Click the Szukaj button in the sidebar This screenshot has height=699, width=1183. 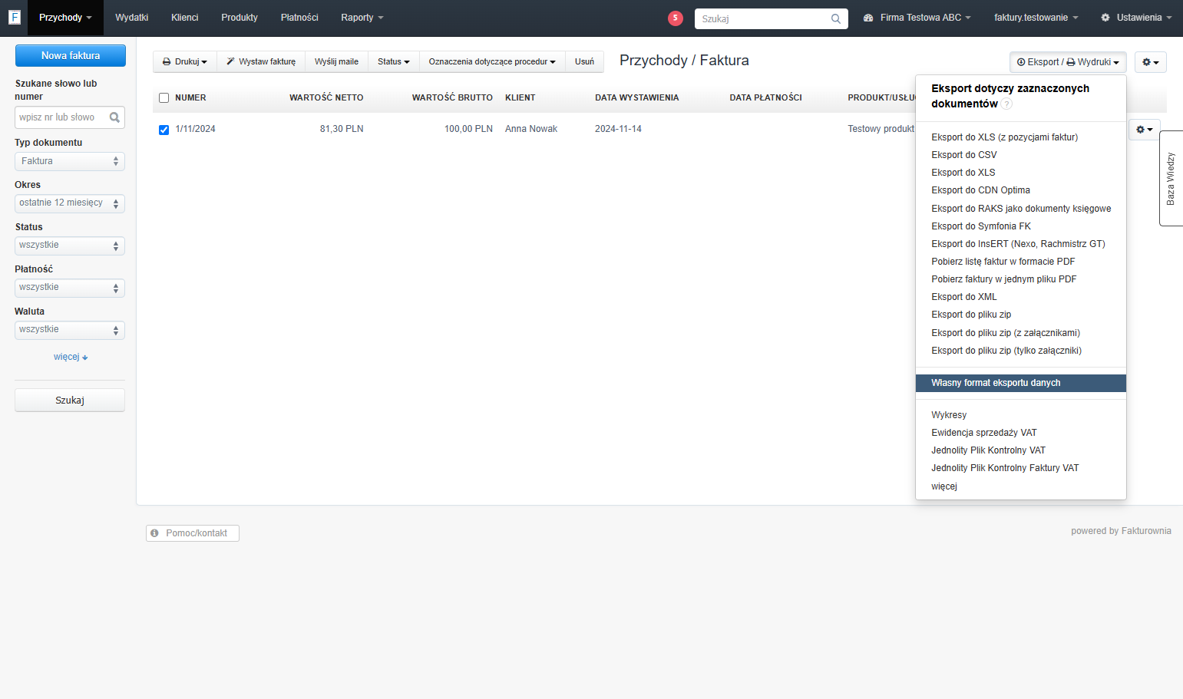70,401
